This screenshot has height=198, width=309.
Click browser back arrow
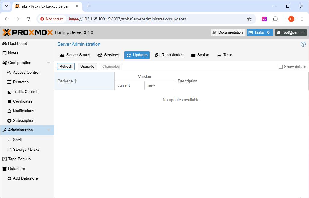(7, 19)
